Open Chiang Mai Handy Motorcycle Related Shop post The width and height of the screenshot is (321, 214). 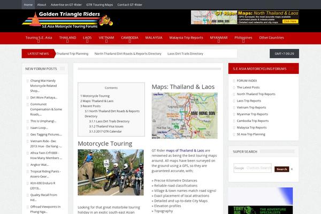coord(43,86)
